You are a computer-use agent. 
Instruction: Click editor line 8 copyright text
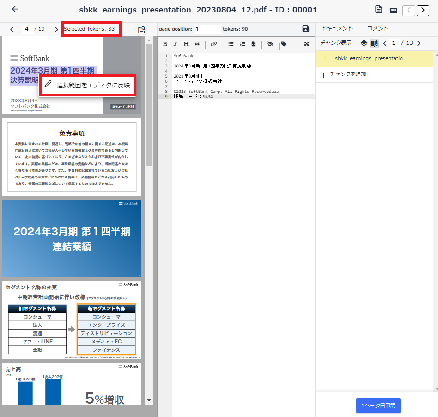[226, 92]
